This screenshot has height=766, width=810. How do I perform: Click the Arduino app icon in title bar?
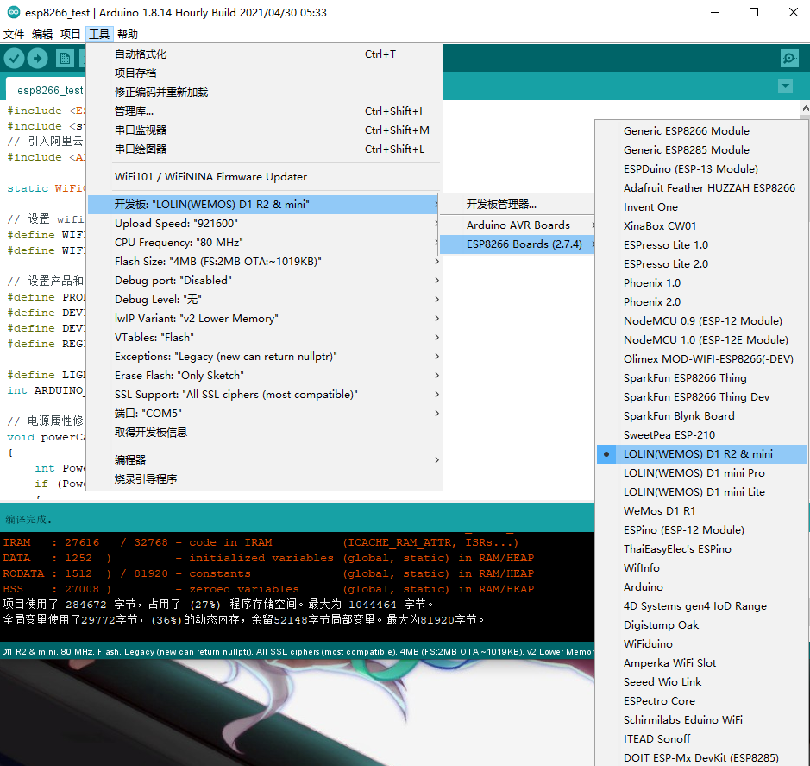[13, 12]
